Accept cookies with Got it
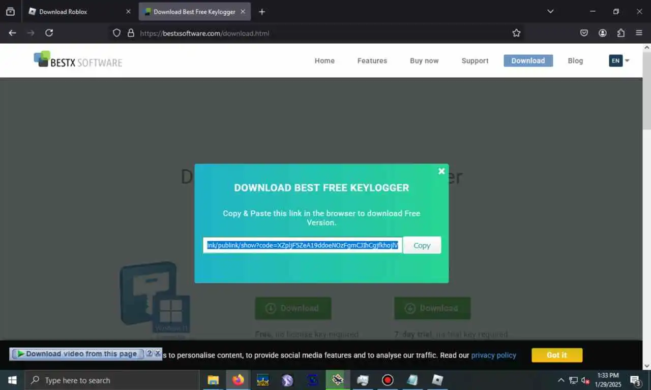651x390 pixels. coord(557,355)
